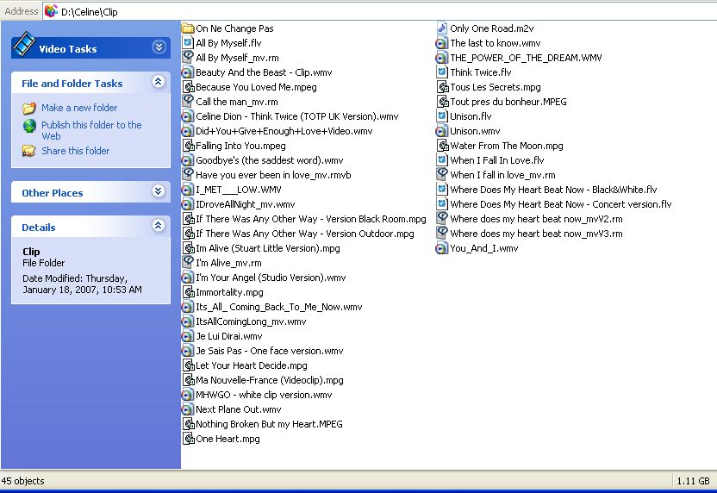
Task: Click the One Heart.mpg file icon
Action: click(x=188, y=439)
